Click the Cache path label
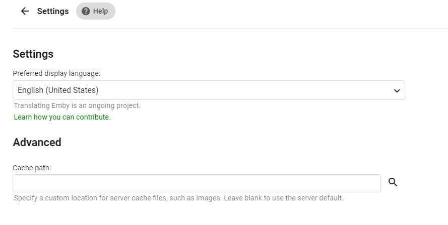448x225 pixels. pyautogui.click(x=32, y=168)
